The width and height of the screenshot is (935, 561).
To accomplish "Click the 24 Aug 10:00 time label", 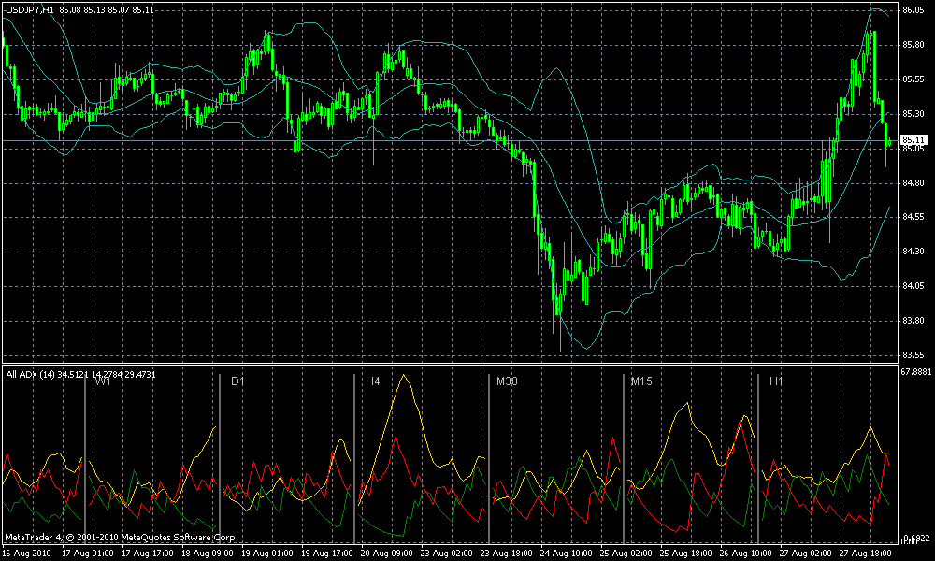I will click(x=567, y=554).
